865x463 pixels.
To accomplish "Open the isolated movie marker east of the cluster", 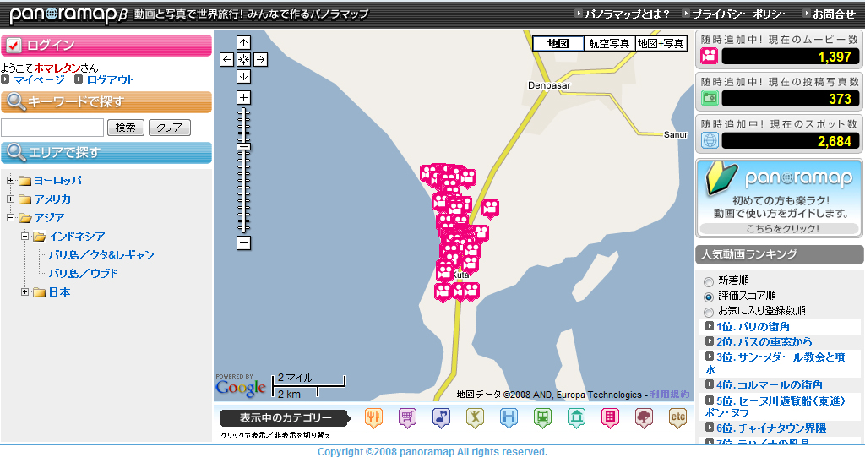I will click(490, 210).
